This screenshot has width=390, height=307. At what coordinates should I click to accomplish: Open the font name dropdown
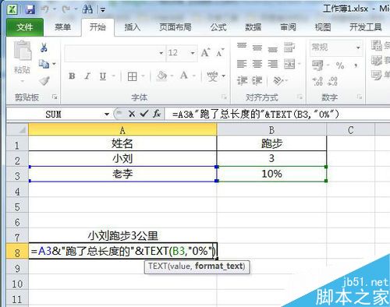click(161, 53)
